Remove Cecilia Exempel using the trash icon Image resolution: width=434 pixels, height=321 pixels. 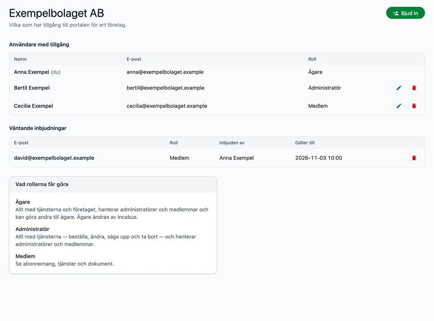click(414, 106)
